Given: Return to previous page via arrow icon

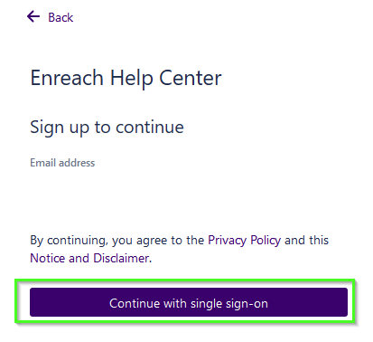Looking at the screenshot, I should coord(33,17).
